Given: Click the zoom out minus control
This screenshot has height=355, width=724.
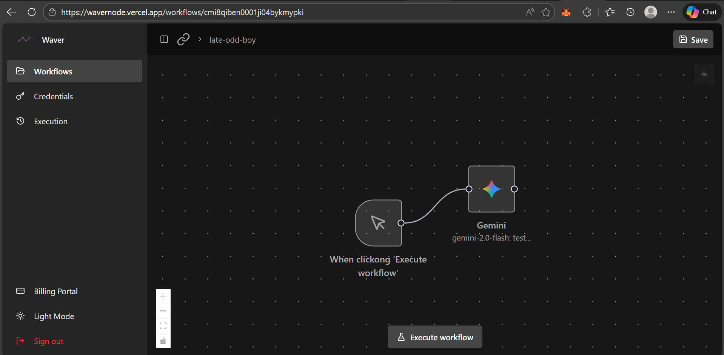Looking at the screenshot, I should click(163, 311).
